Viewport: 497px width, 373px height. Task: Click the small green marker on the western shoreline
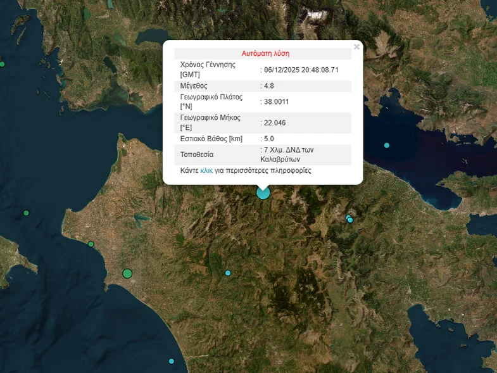click(91, 244)
